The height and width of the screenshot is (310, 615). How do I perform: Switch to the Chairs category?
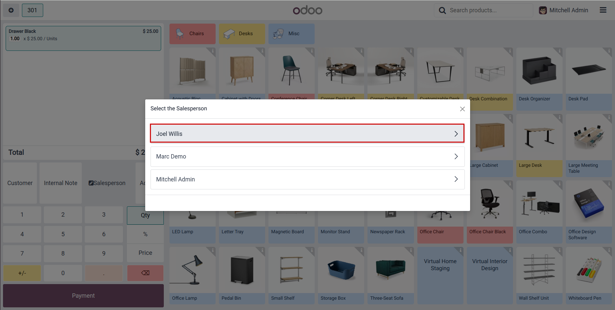[x=192, y=34]
